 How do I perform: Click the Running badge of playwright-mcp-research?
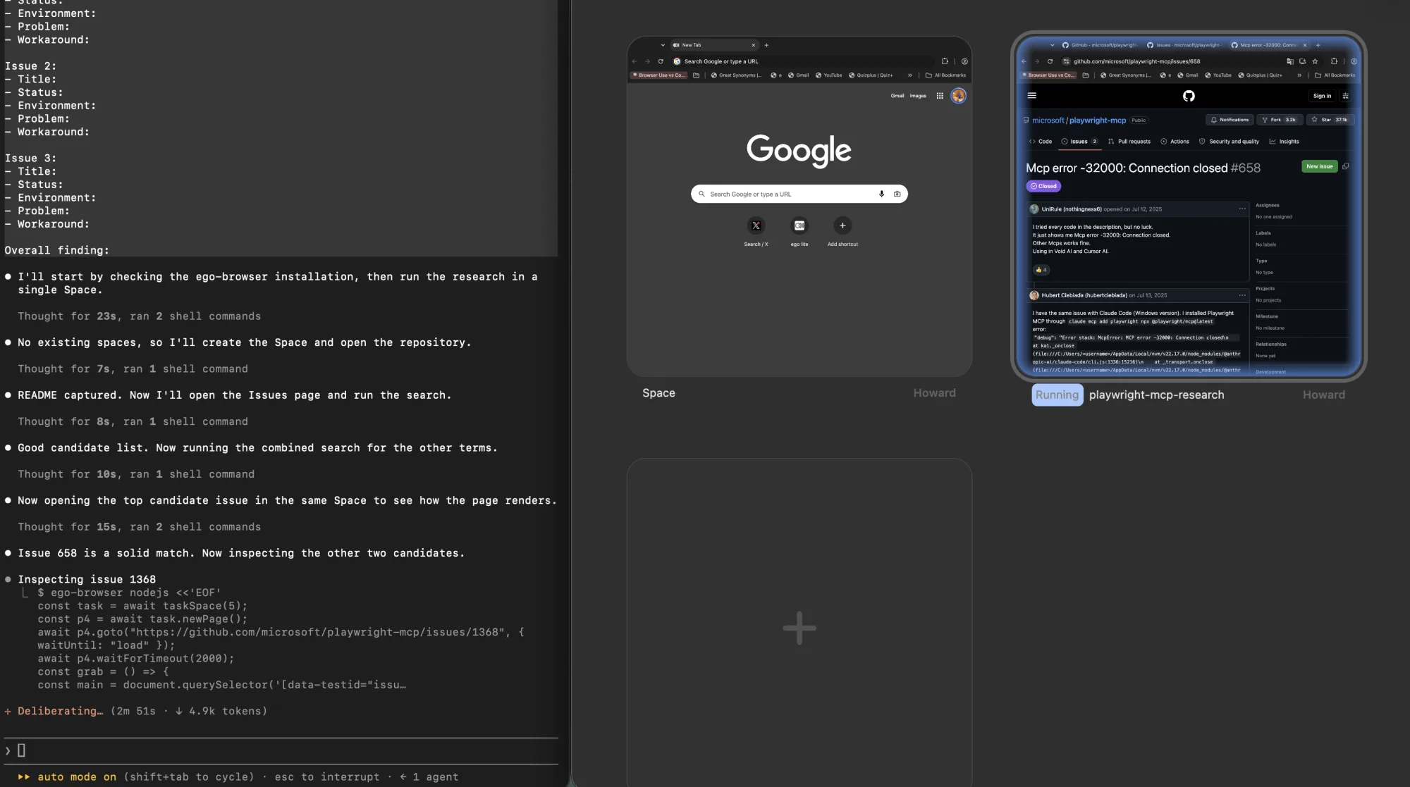tap(1057, 395)
